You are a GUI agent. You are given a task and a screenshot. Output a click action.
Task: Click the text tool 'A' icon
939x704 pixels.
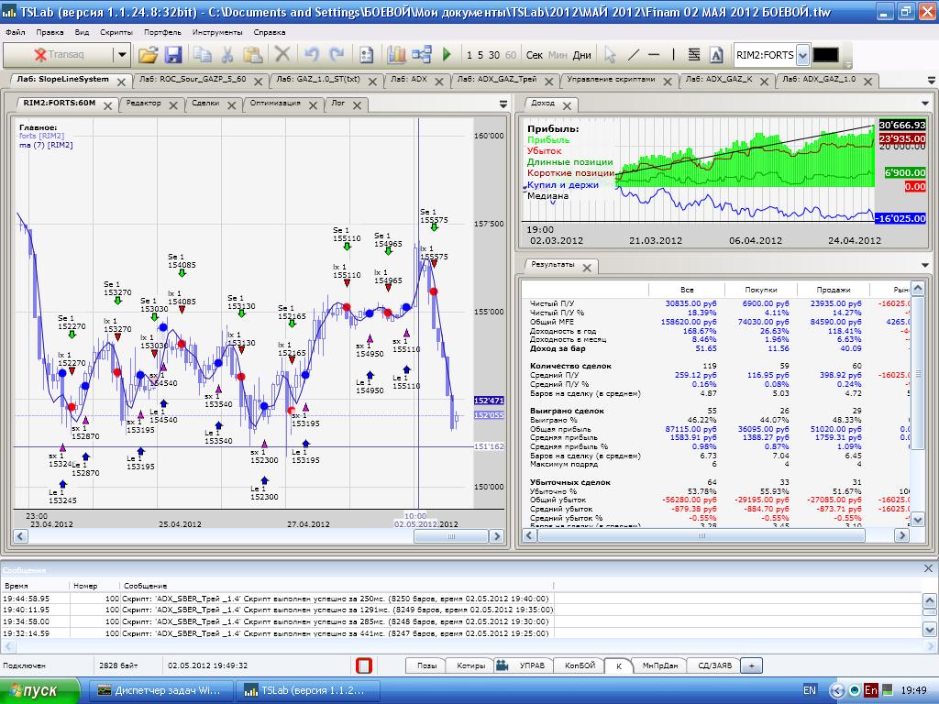[717, 55]
